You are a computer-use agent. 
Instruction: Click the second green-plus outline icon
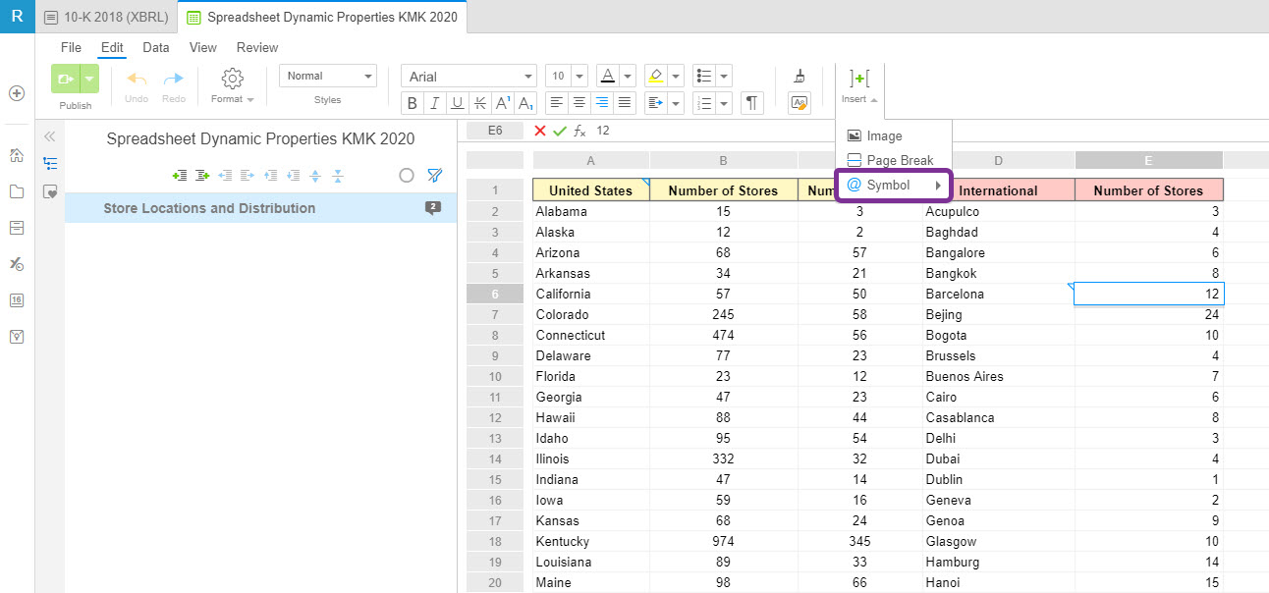pos(202,175)
